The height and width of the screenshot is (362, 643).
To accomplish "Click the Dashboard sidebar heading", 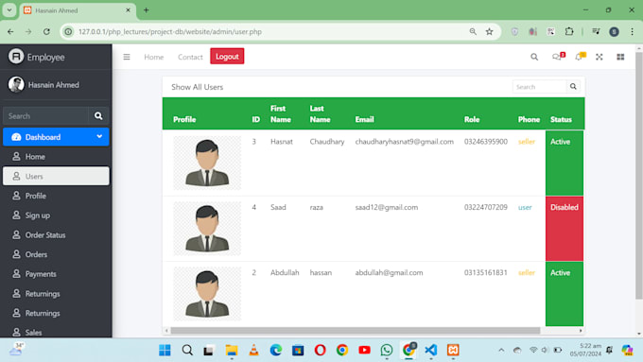I will (x=56, y=137).
